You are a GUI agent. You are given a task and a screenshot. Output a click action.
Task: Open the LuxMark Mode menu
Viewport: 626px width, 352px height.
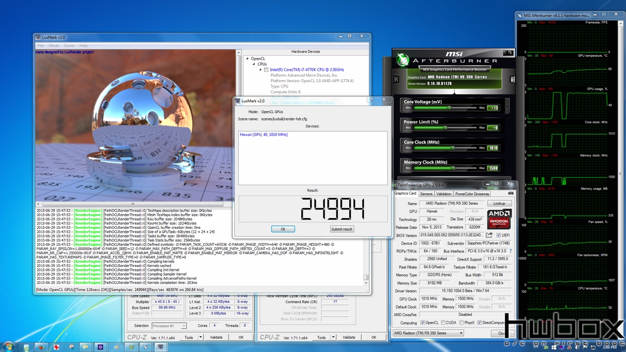(54, 45)
